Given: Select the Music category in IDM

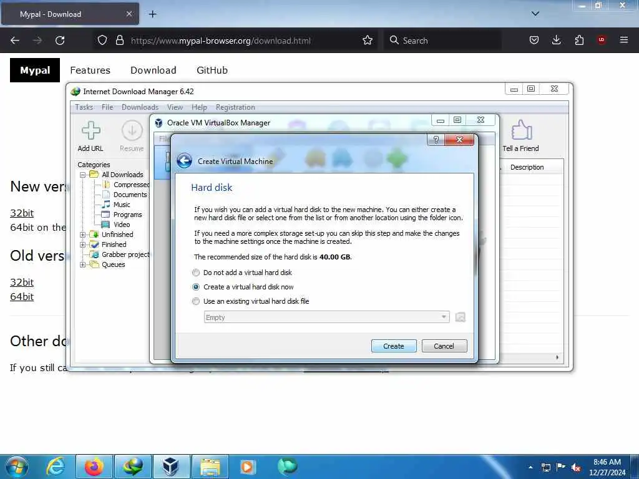Looking at the screenshot, I should point(122,205).
